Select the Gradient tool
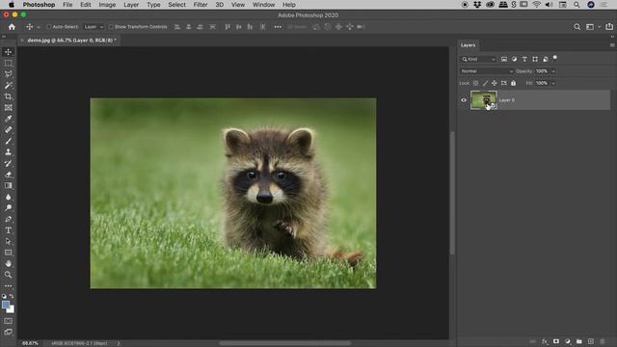 (9, 185)
